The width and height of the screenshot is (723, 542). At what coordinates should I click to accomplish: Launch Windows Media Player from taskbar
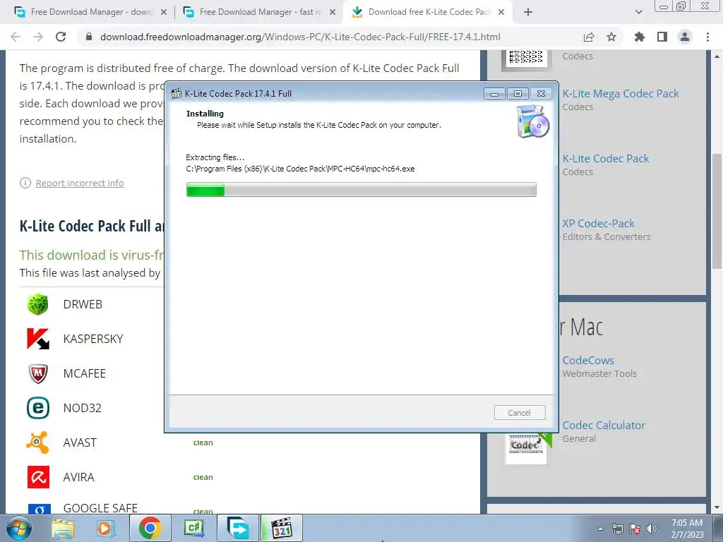pyautogui.click(x=105, y=528)
